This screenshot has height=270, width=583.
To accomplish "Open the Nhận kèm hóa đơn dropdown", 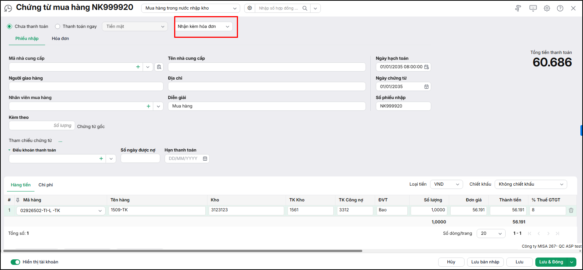I will click(203, 26).
